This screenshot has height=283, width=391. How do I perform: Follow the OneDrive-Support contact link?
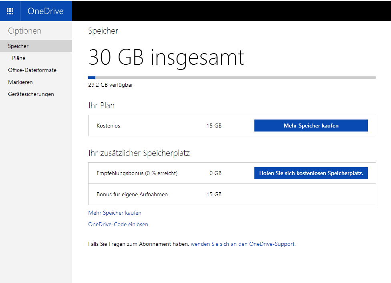pos(242,244)
